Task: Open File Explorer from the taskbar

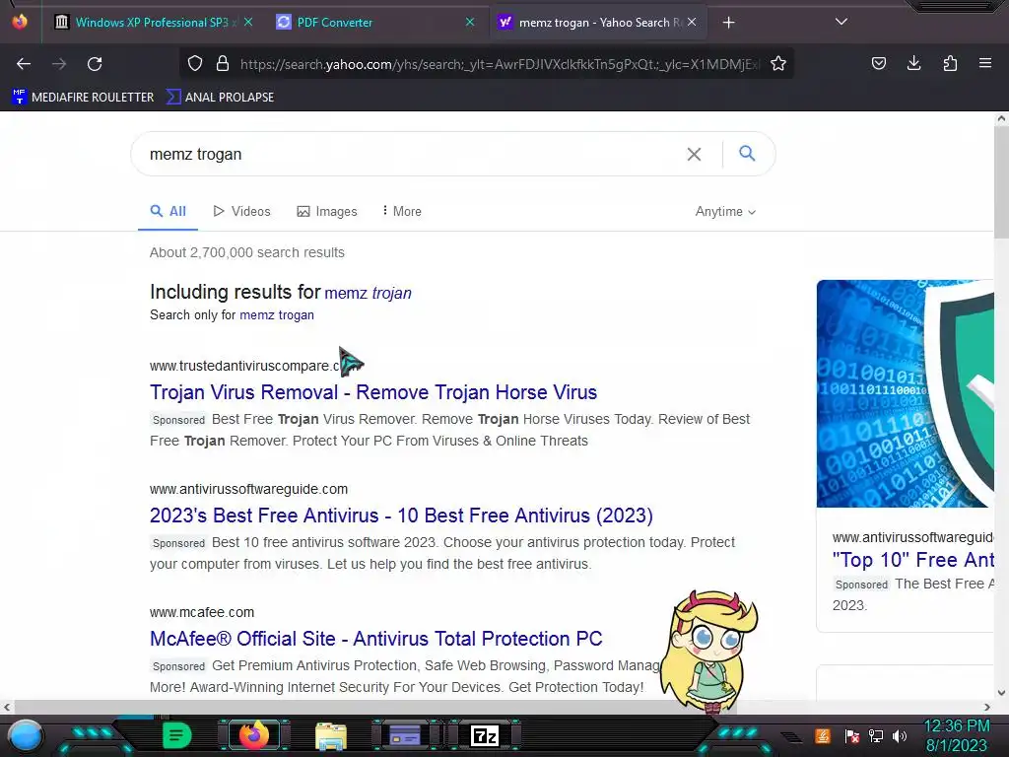Action: [331, 735]
